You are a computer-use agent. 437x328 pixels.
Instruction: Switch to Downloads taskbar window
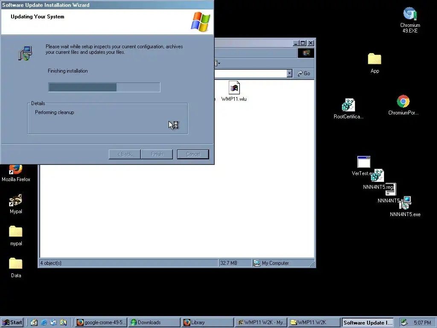[x=154, y=322]
